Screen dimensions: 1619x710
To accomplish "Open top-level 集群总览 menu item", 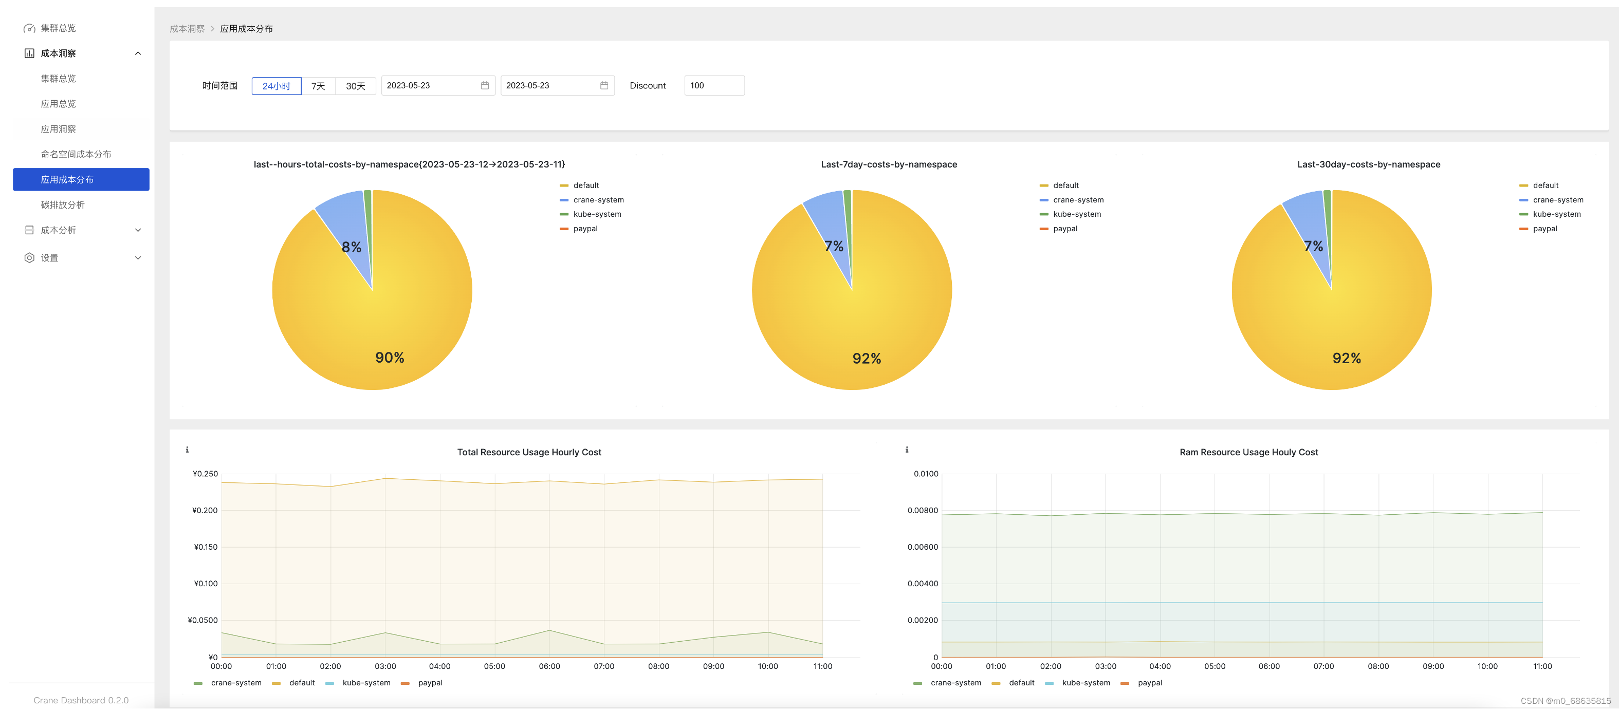I will tap(81, 28).
